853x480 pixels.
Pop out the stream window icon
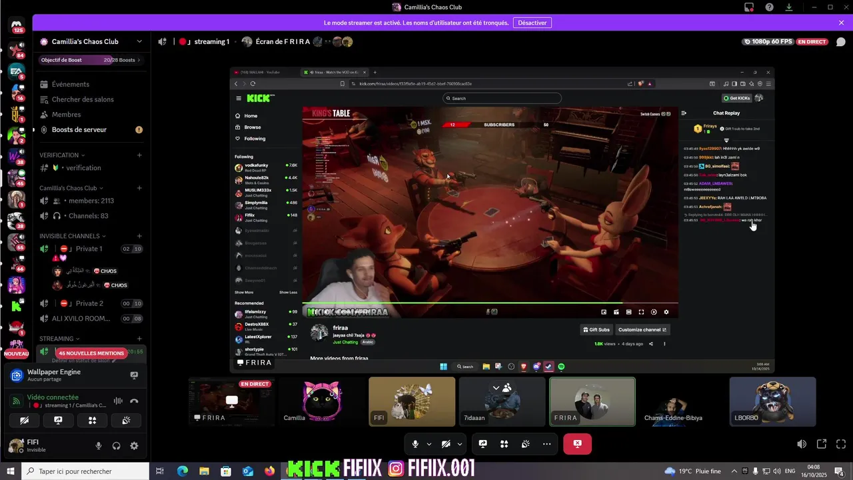coord(822,444)
